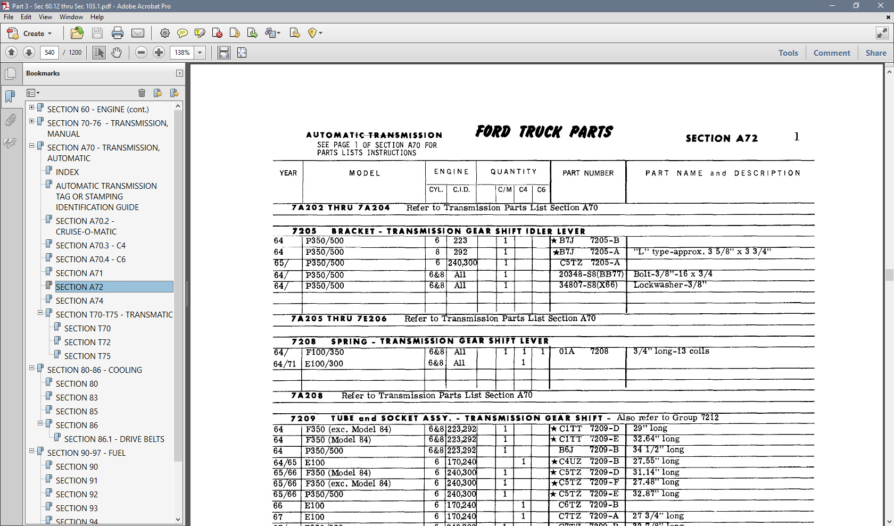
Task: Expand SECTION 60 - ENGINE (cont.) bookmark
Action: click(x=31, y=107)
